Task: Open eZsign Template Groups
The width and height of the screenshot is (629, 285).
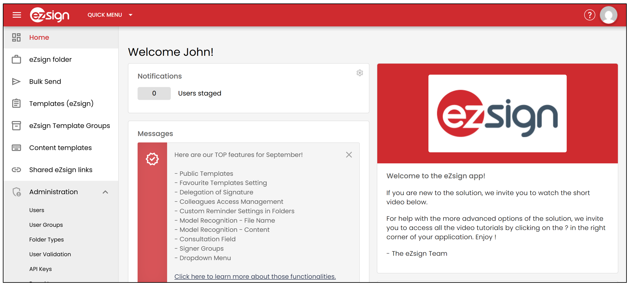Action: pyautogui.click(x=70, y=126)
